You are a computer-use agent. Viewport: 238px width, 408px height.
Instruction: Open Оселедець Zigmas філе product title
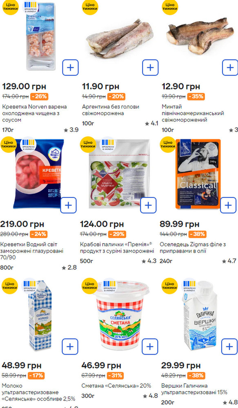coord(193,248)
